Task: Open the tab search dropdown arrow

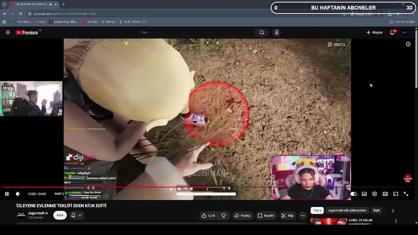Action: (x=4, y=4)
